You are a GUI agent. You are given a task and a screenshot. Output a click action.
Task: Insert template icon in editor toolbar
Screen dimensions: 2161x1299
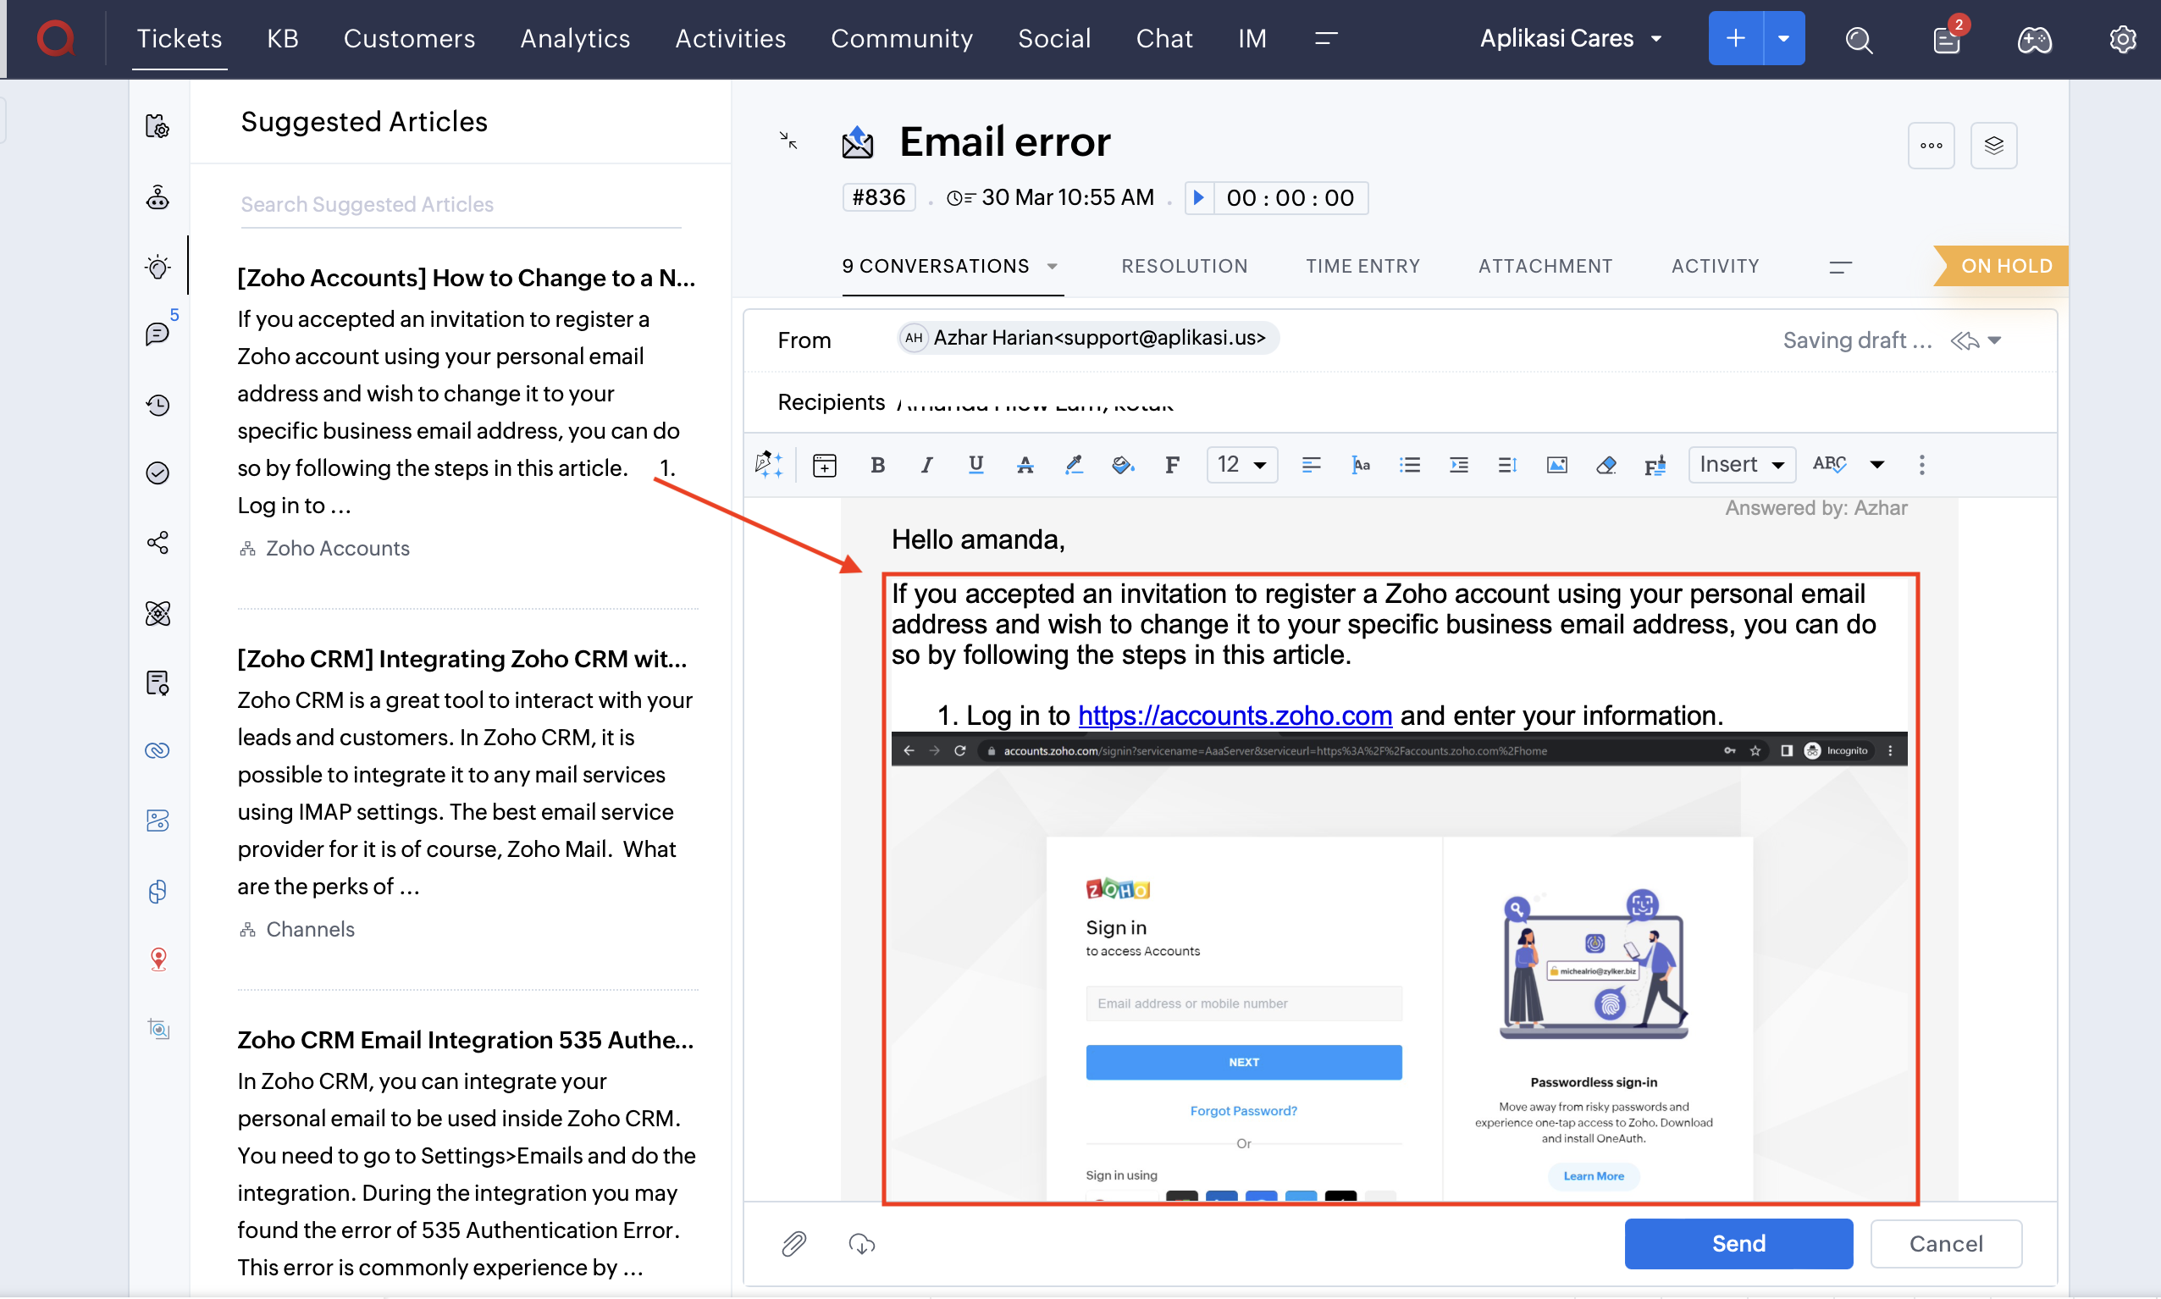[824, 465]
